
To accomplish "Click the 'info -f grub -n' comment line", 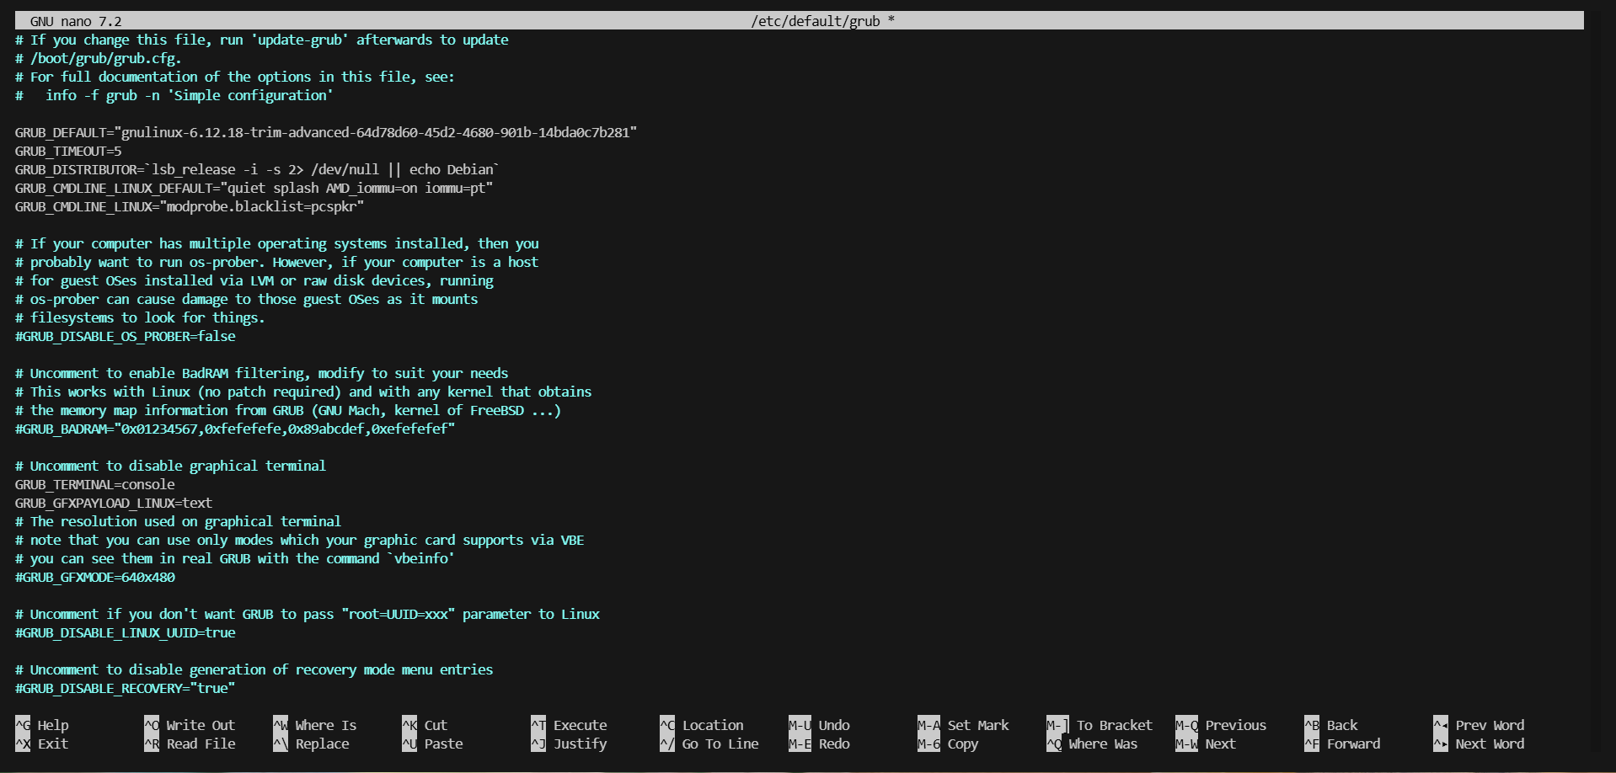I will point(174,95).
